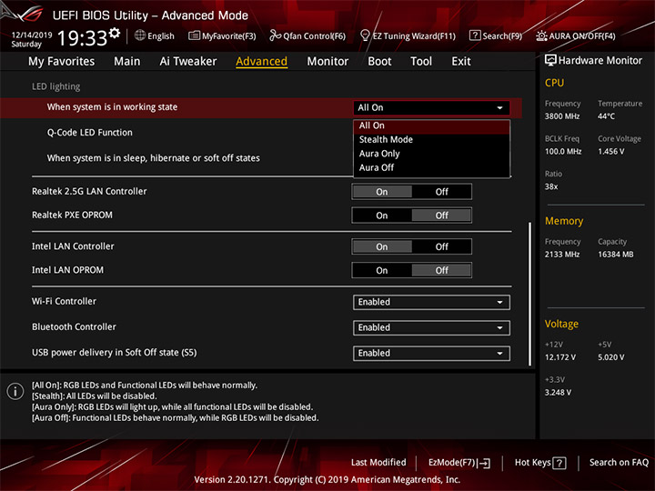This screenshot has width=655, height=491.
Task: Choose All On from the list
Action: point(431,125)
